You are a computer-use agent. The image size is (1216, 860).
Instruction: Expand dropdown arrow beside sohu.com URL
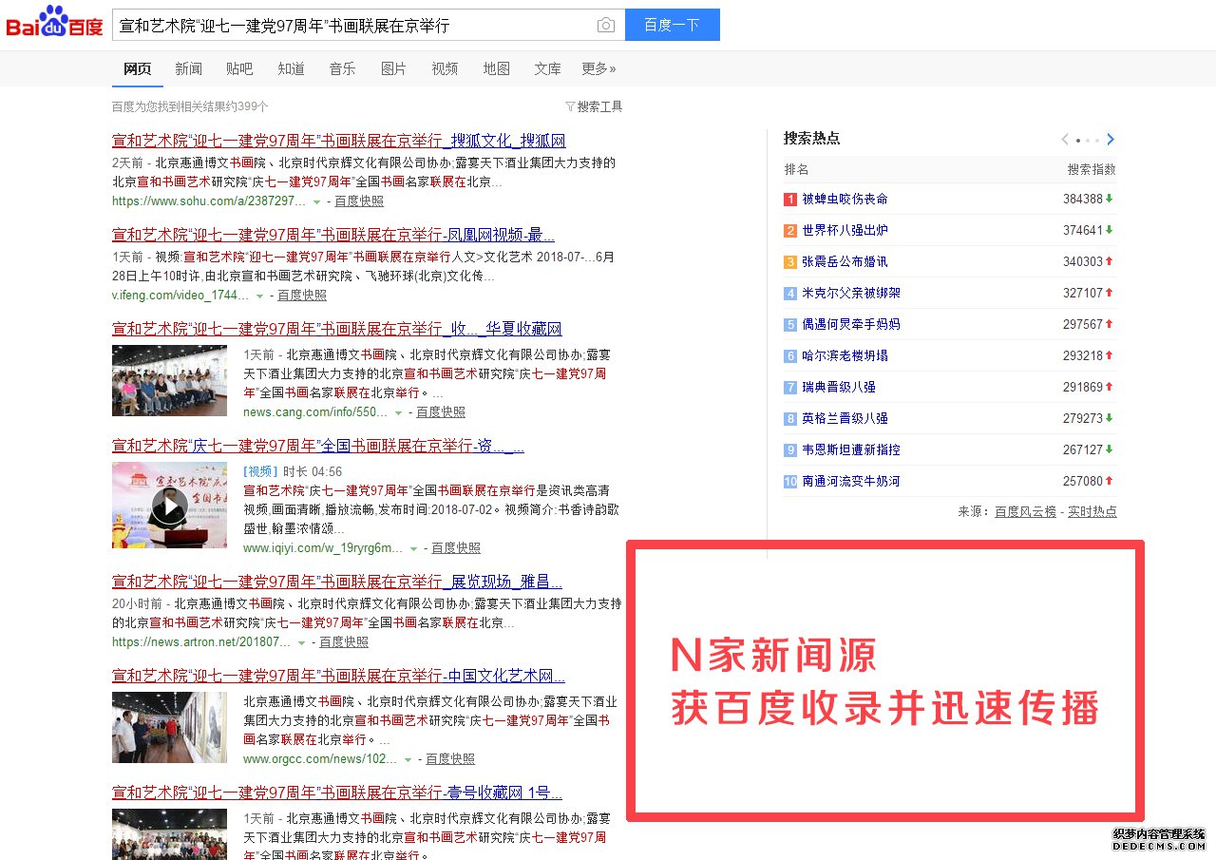click(x=317, y=201)
